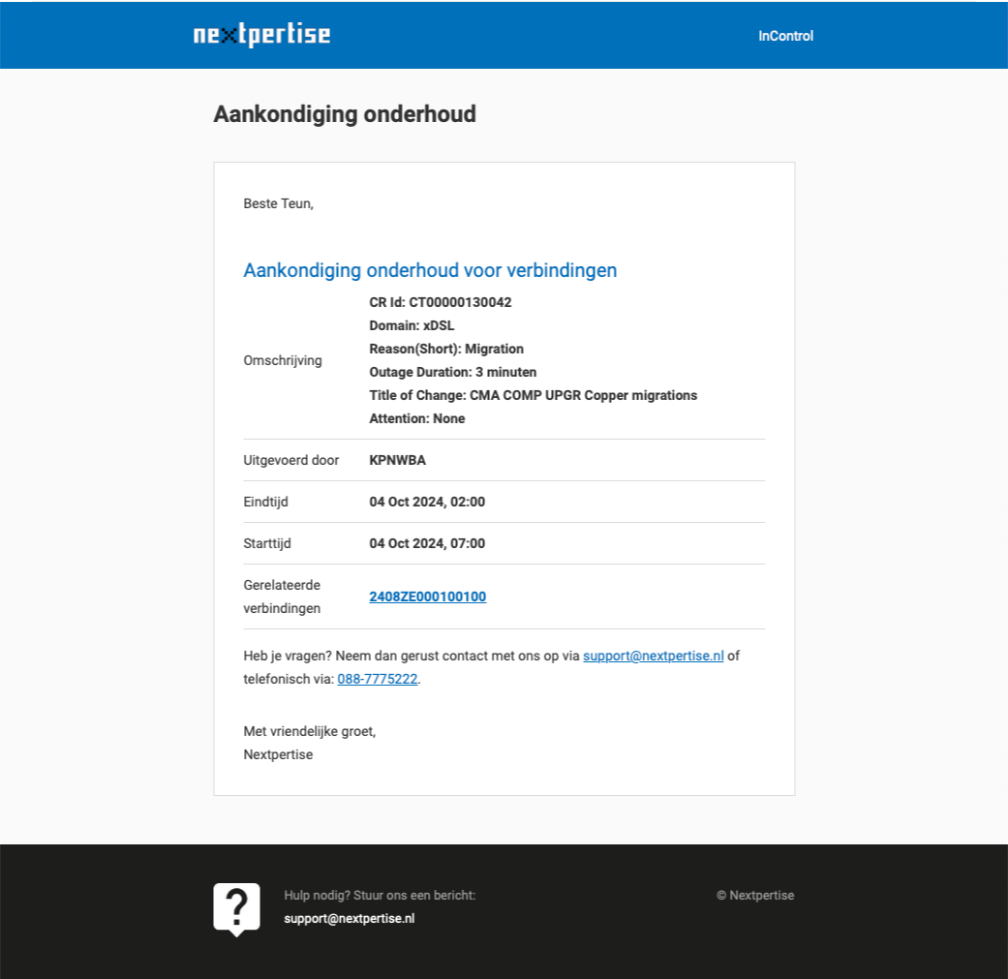Image resolution: width=1008 pixels, height=979 pixels.
Task: Click value '04 Oct 2024, 07:00'
Action: pos(427,543)
